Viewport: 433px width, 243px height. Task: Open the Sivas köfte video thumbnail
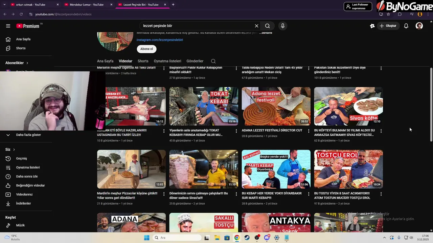348,106
